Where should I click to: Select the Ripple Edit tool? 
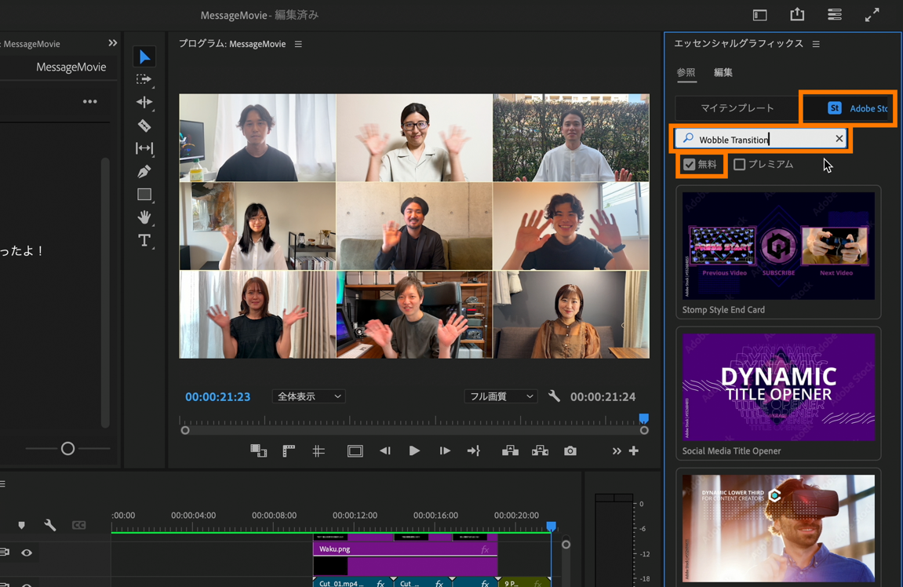tap(144, 102)
